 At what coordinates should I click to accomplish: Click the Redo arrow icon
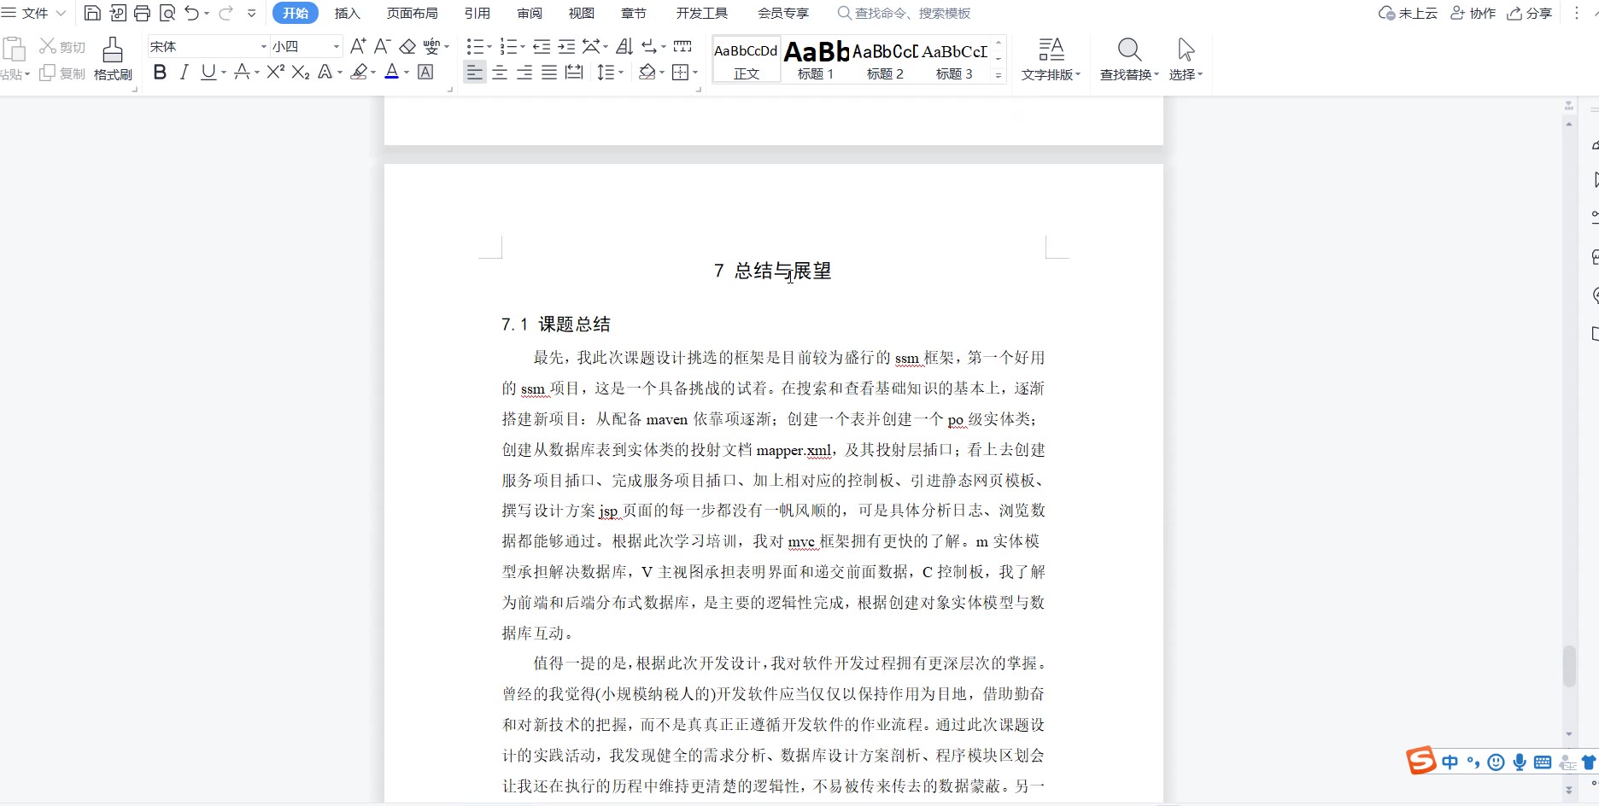(225, 13)
